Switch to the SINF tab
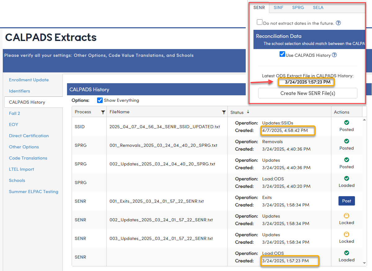Viewport: 372px width, 271px height. 279,7
